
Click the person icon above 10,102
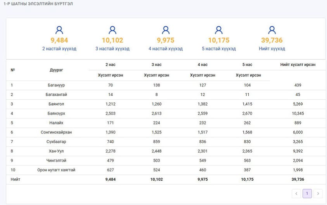pyautogui.click(x=112, y=30)
